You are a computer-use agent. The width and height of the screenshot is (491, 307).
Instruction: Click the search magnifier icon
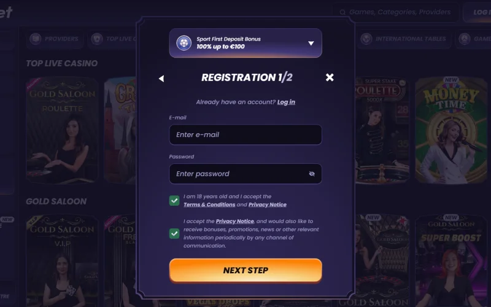point(342,12)
